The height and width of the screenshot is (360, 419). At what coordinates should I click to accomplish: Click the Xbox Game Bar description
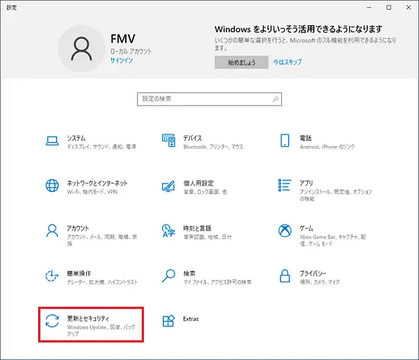[x=333, y=240]
